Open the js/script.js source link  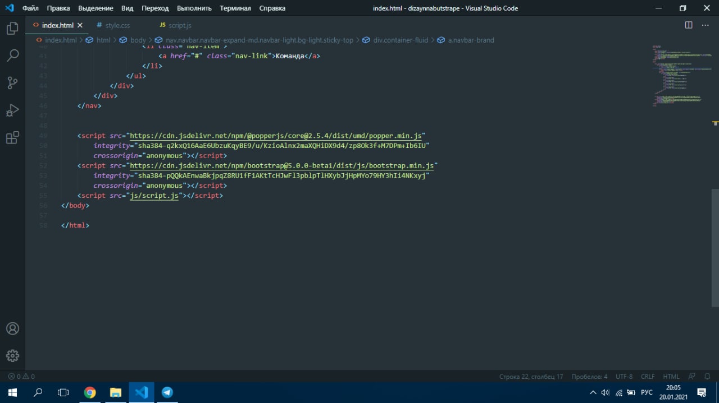coord(154,196)
